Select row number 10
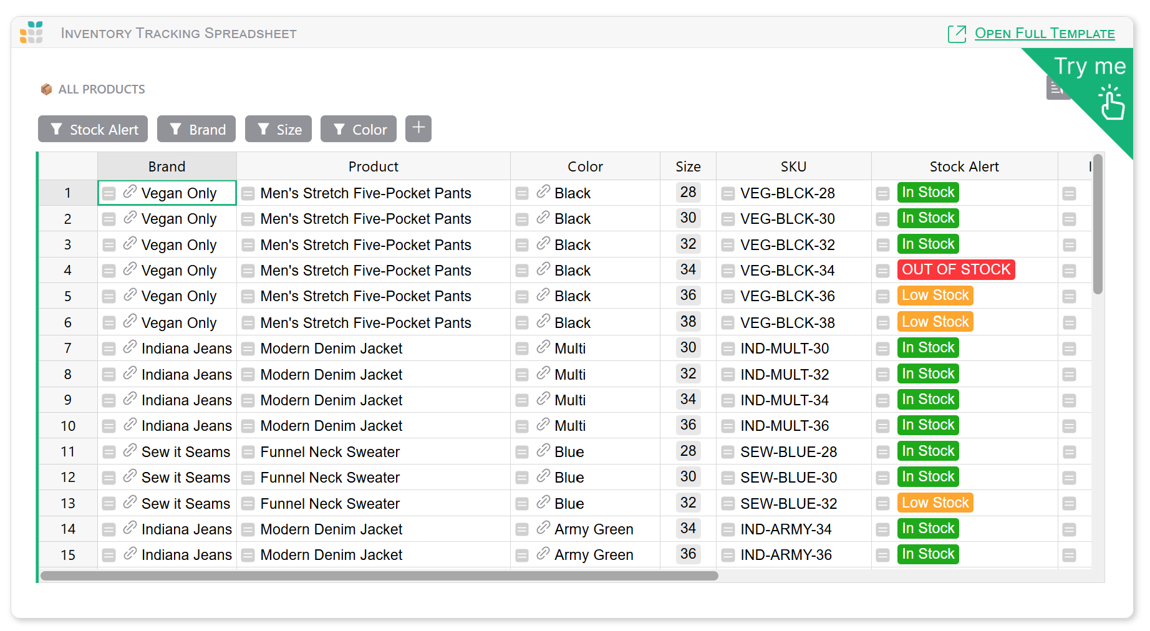 point(68,426)
